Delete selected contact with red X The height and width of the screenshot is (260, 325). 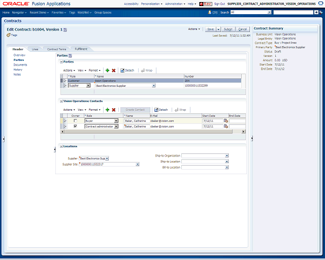[114, 110]
